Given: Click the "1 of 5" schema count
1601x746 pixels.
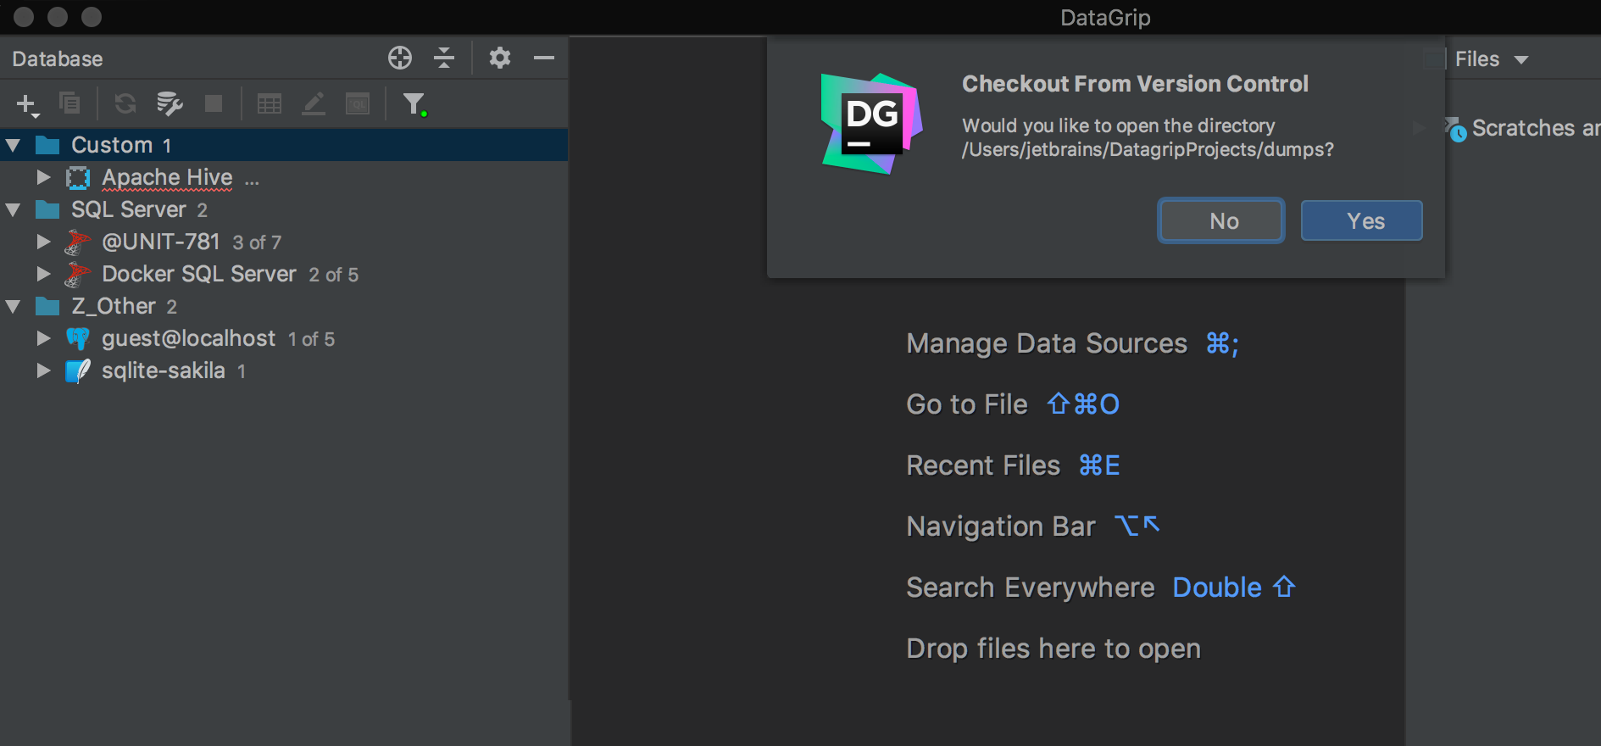Looking at the screenshot, I should click(x=312, y=339).
